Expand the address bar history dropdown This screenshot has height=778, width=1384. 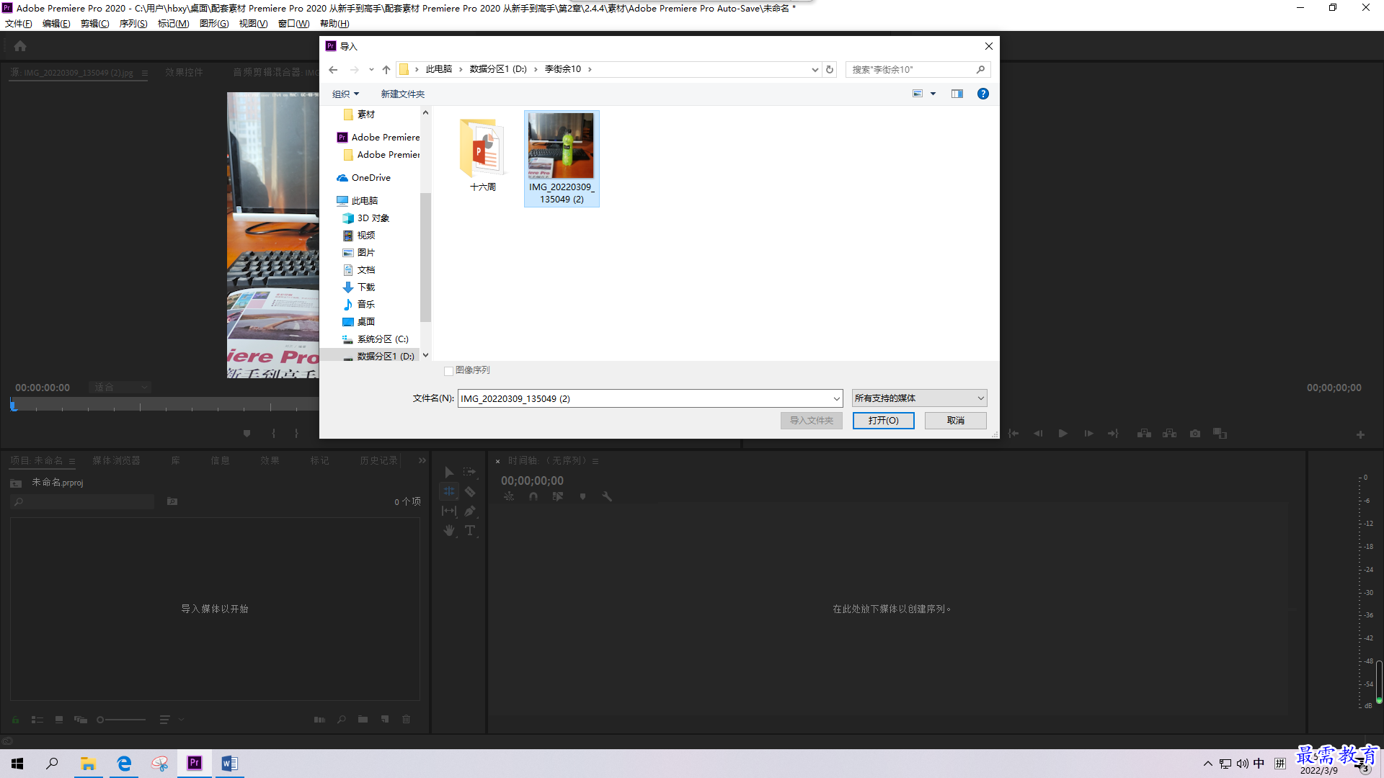(x=815, y=70)
